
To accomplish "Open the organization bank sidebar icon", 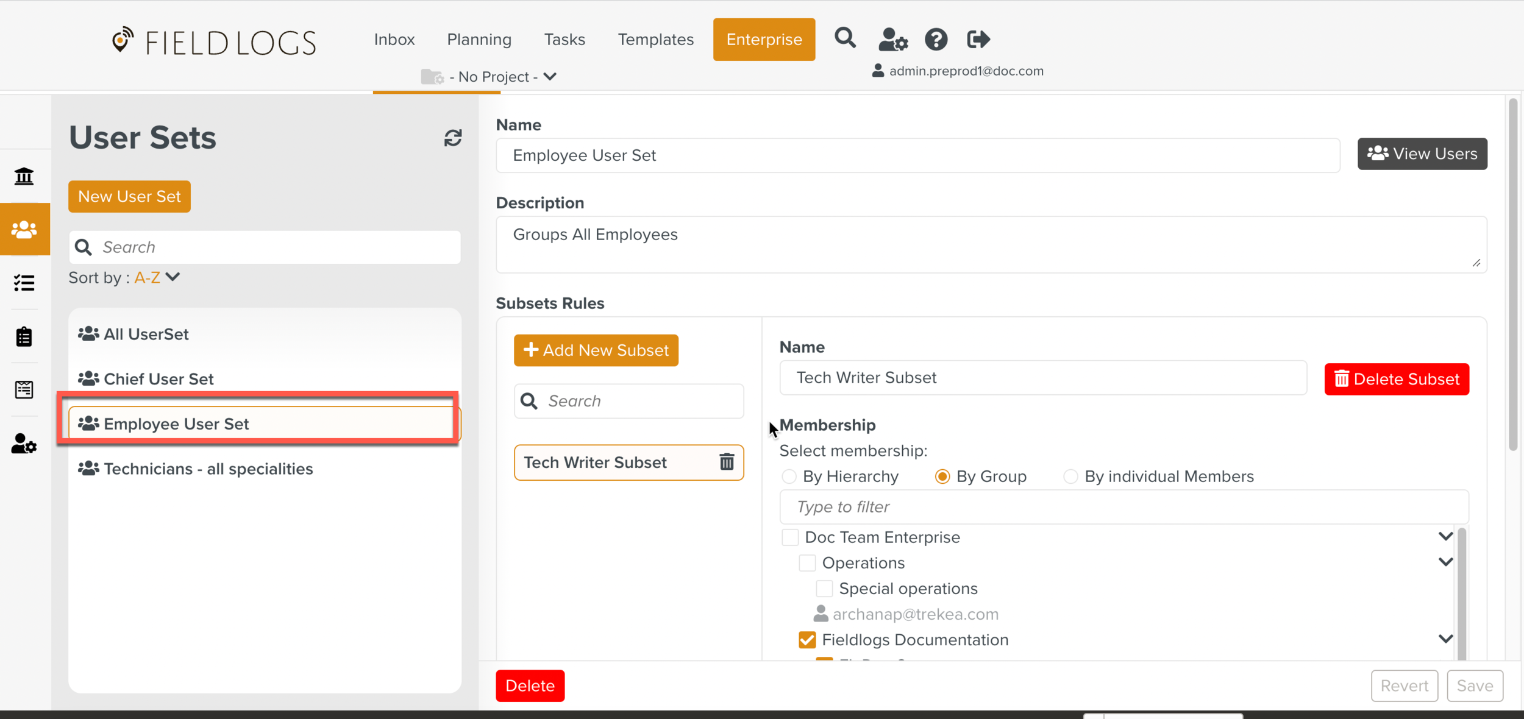I will tap(24, 177).
